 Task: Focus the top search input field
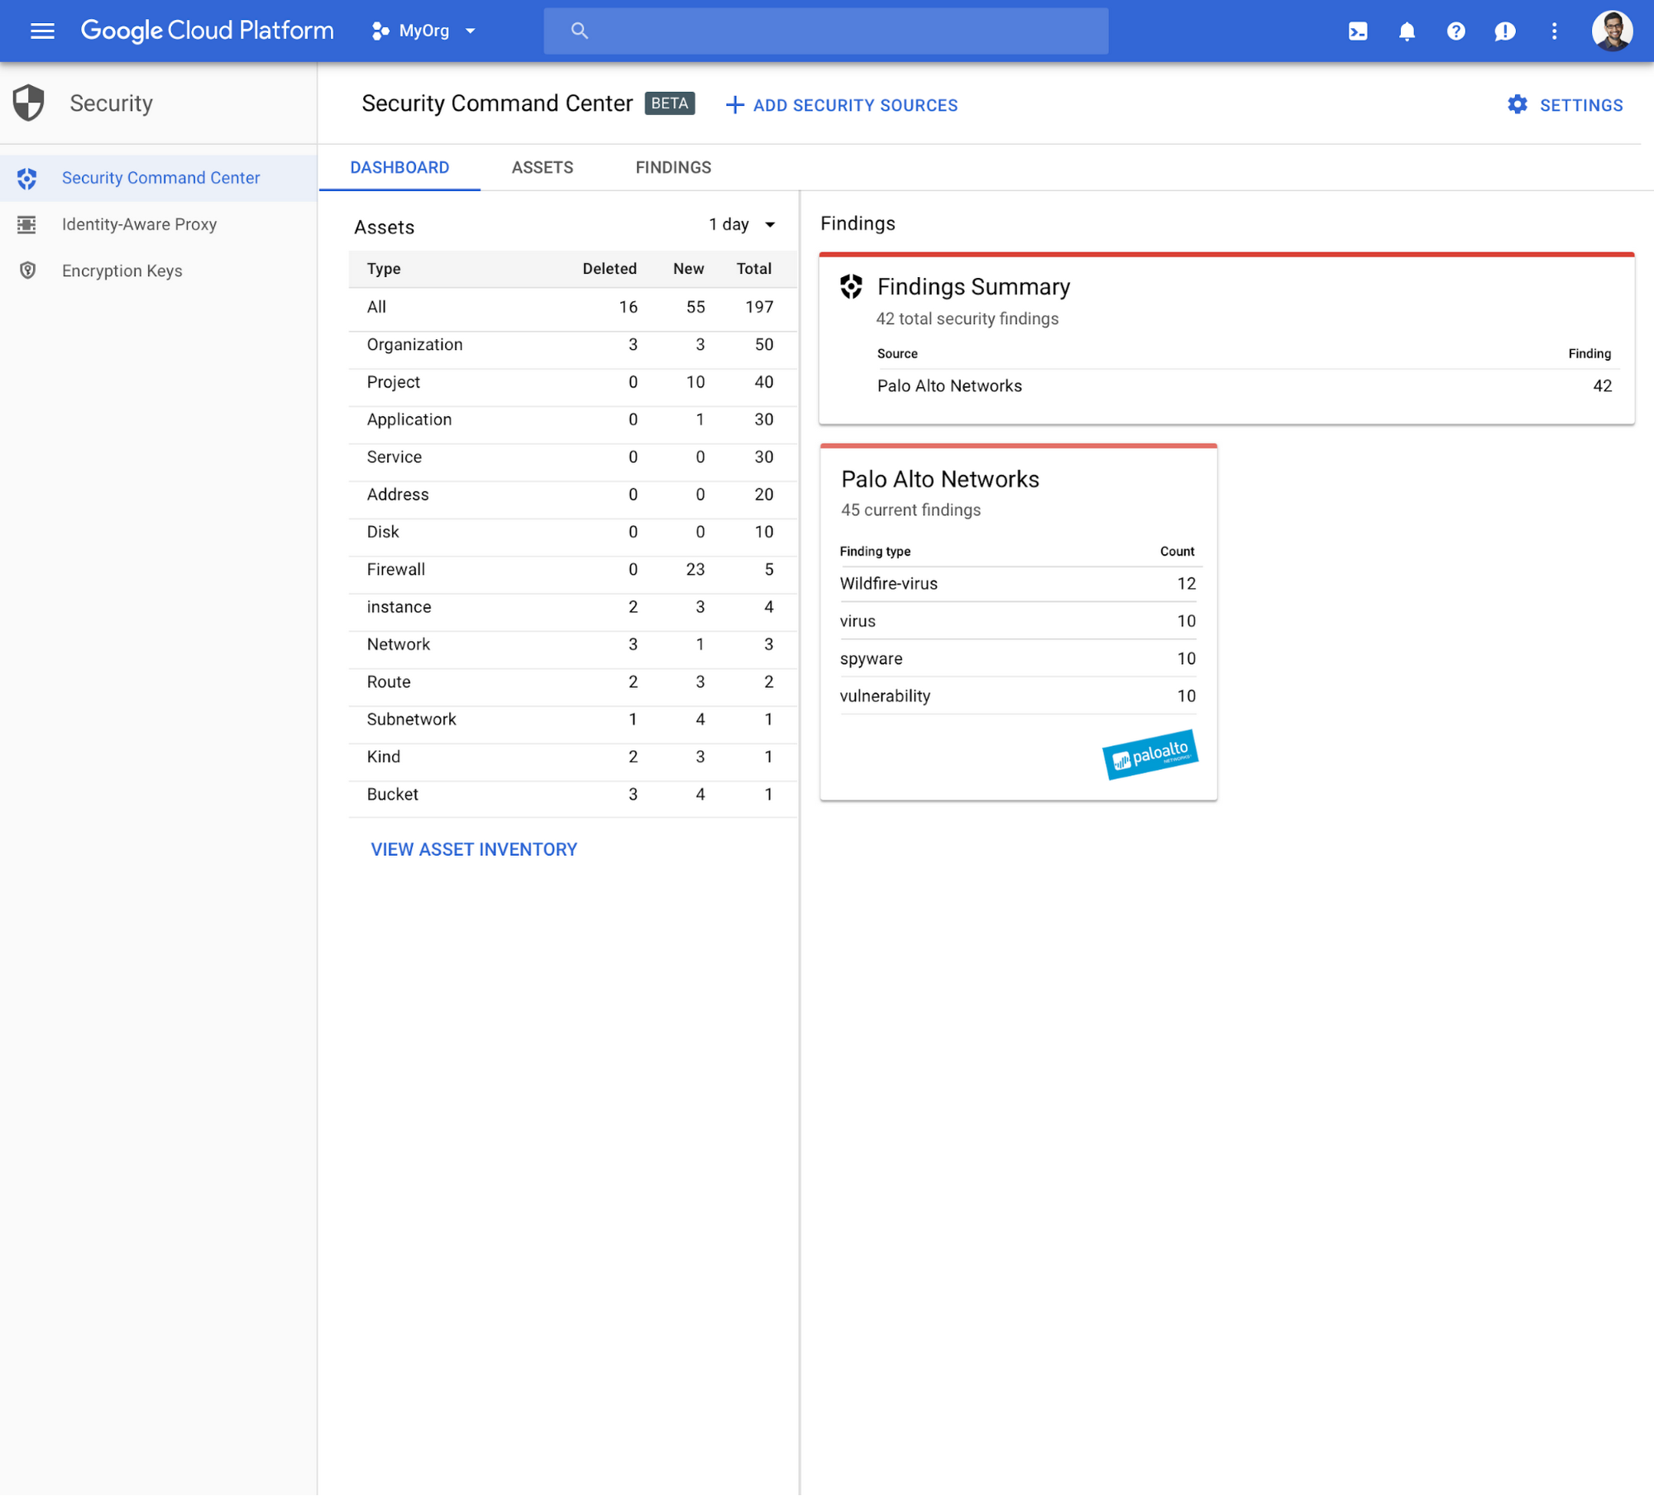[825, 31]
